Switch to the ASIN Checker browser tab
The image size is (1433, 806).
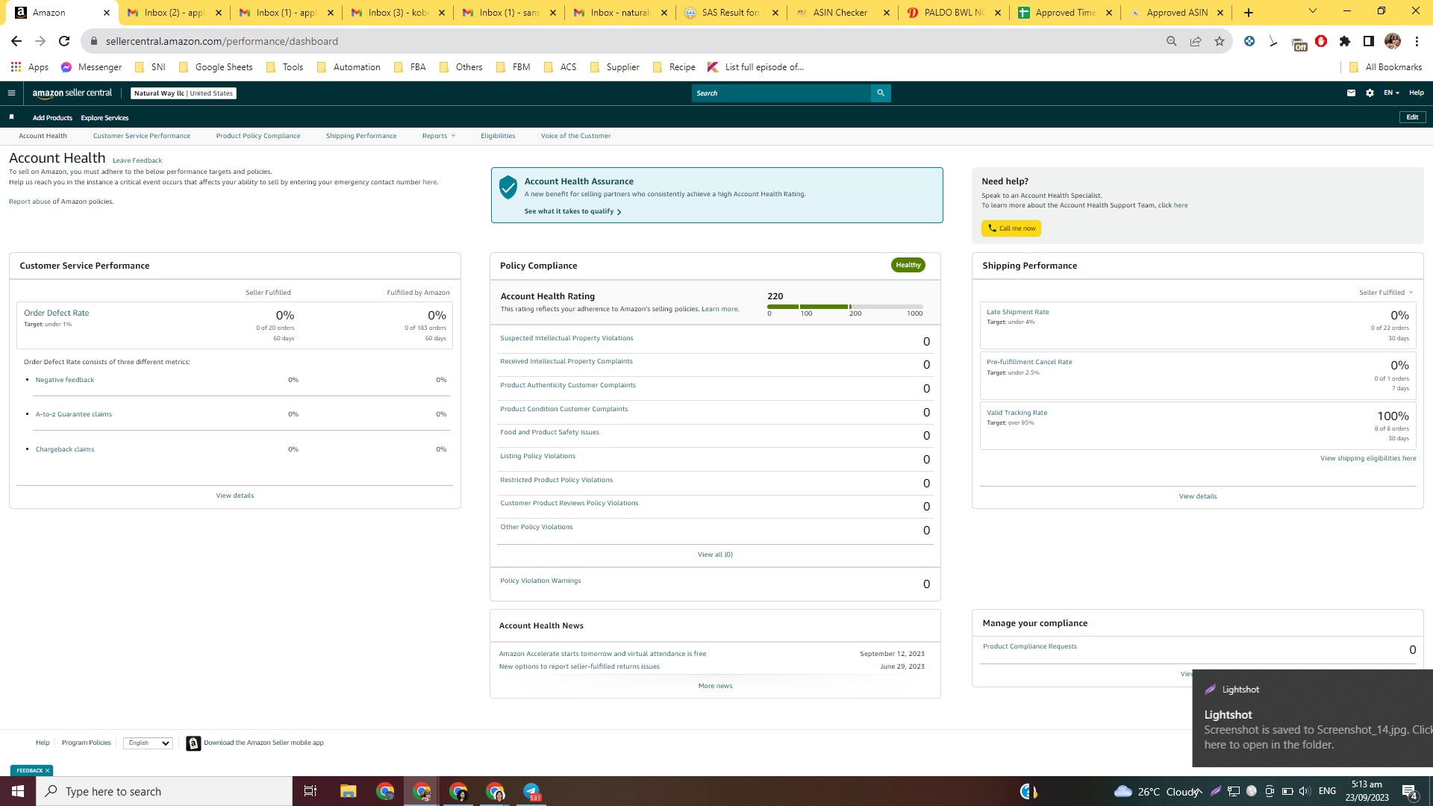pyautogui.click(x=840, y=13)
